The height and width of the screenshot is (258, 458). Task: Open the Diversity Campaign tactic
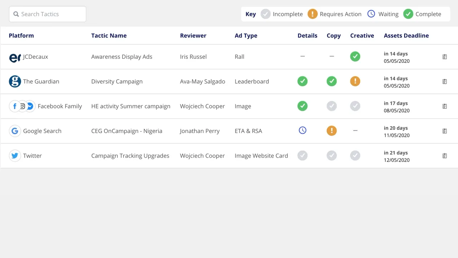(117, 81)
